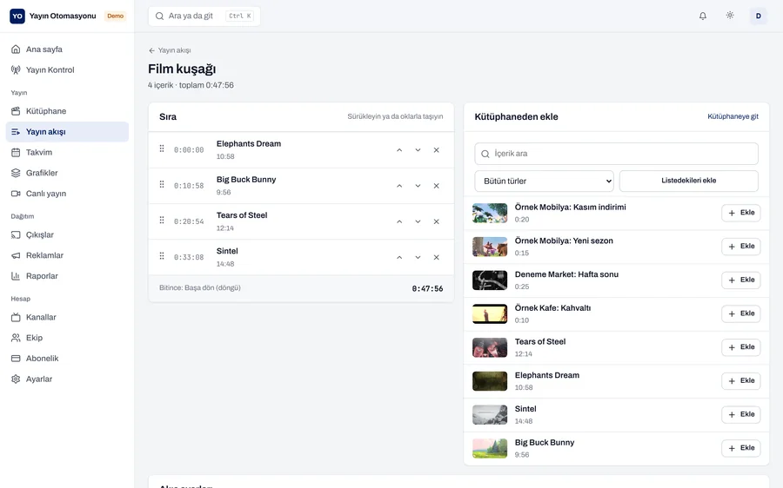Click total duration 0:47:56 in queue footer
This screenshot has height=488, width=783.
(x=427, y=288)
